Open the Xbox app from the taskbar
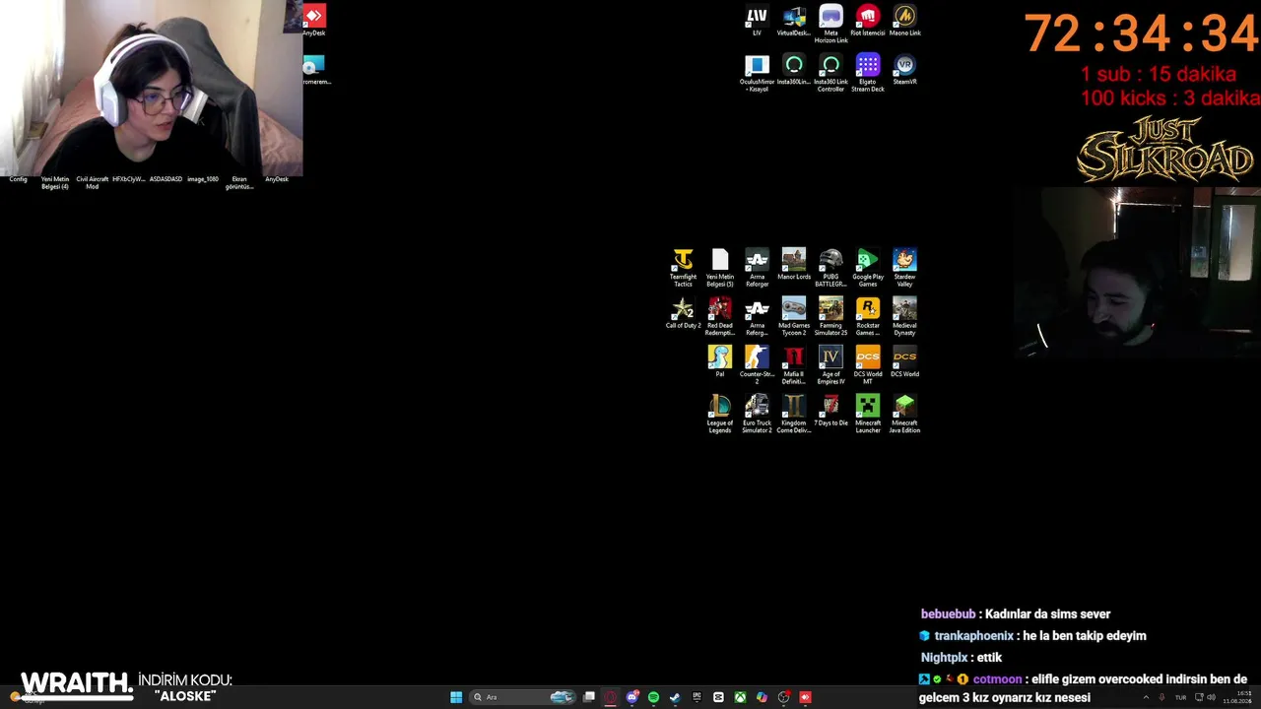The width and height of the screenshot is (1261, 709). click(740, 697)
